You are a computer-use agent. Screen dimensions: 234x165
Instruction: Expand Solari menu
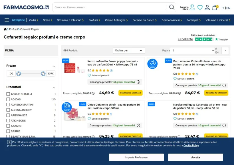click(47, 20)
